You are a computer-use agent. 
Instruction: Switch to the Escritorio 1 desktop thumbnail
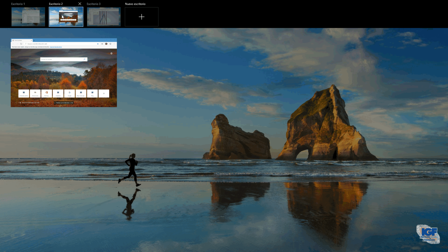tap(28, 17)
